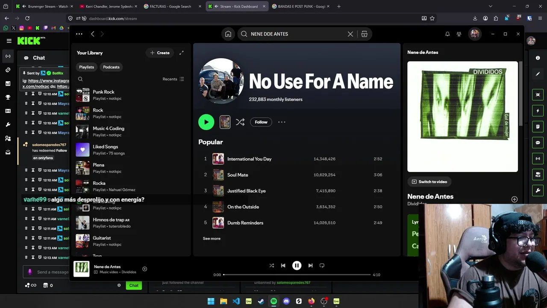Viewport: 547px width, 308px height.
Task: Open Kick sidebar wrench icon
Action: tap(8, 124)
